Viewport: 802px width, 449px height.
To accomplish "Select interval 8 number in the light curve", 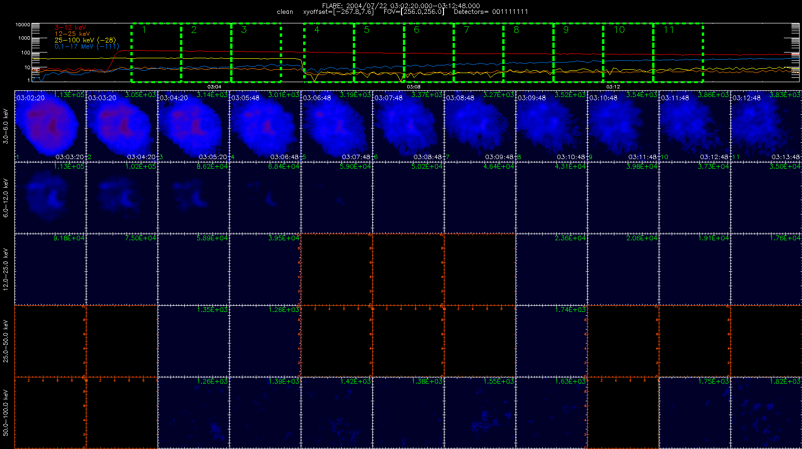I will (516, 30).
